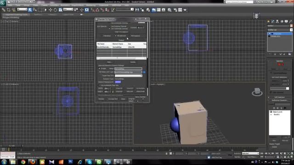This screenshot has width=294, height=165.
Task: Click the Unlink Selection tool
Action: (9, 10)
